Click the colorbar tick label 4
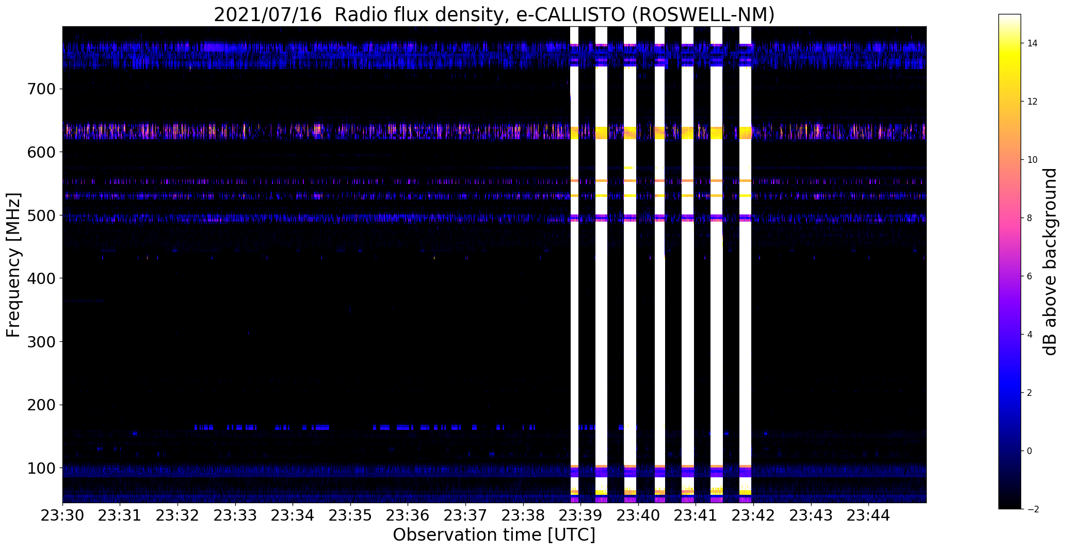1066x550 pixels. point(1030,335)
